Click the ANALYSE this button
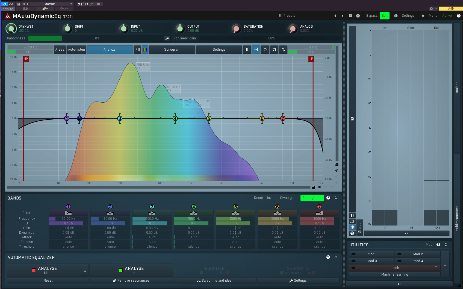 coord(131,270)
